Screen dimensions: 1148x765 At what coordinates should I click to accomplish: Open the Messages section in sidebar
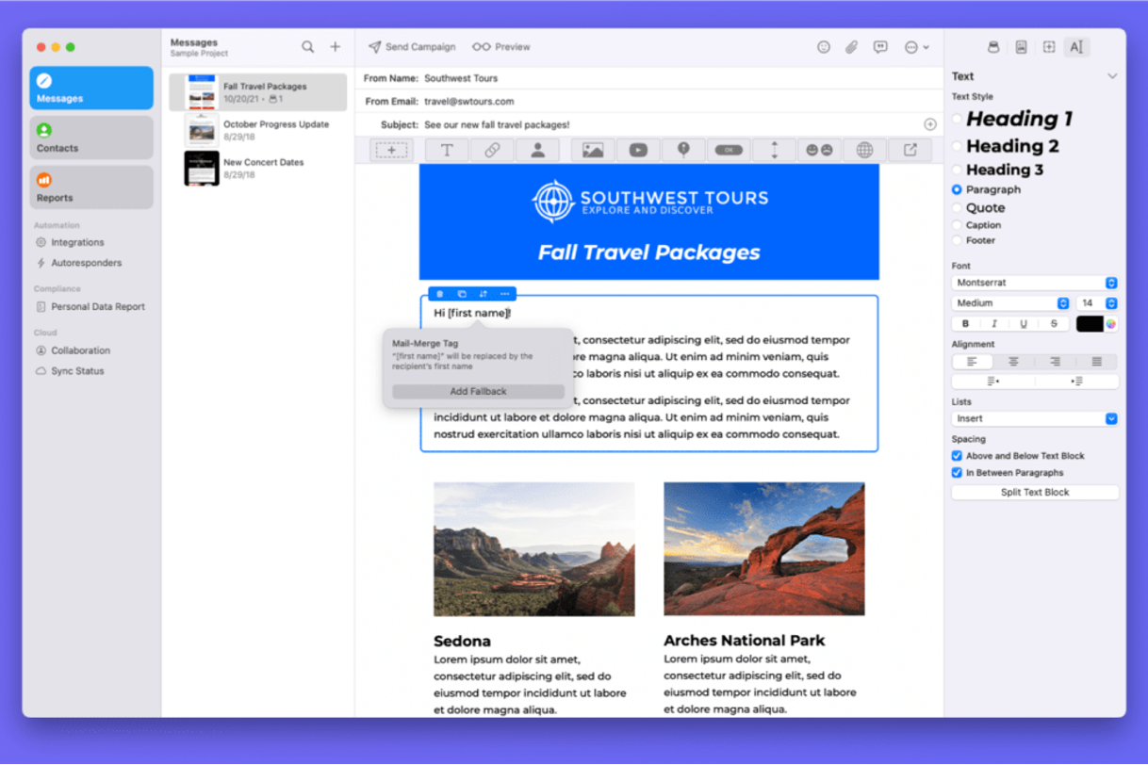tap(91, 89)
